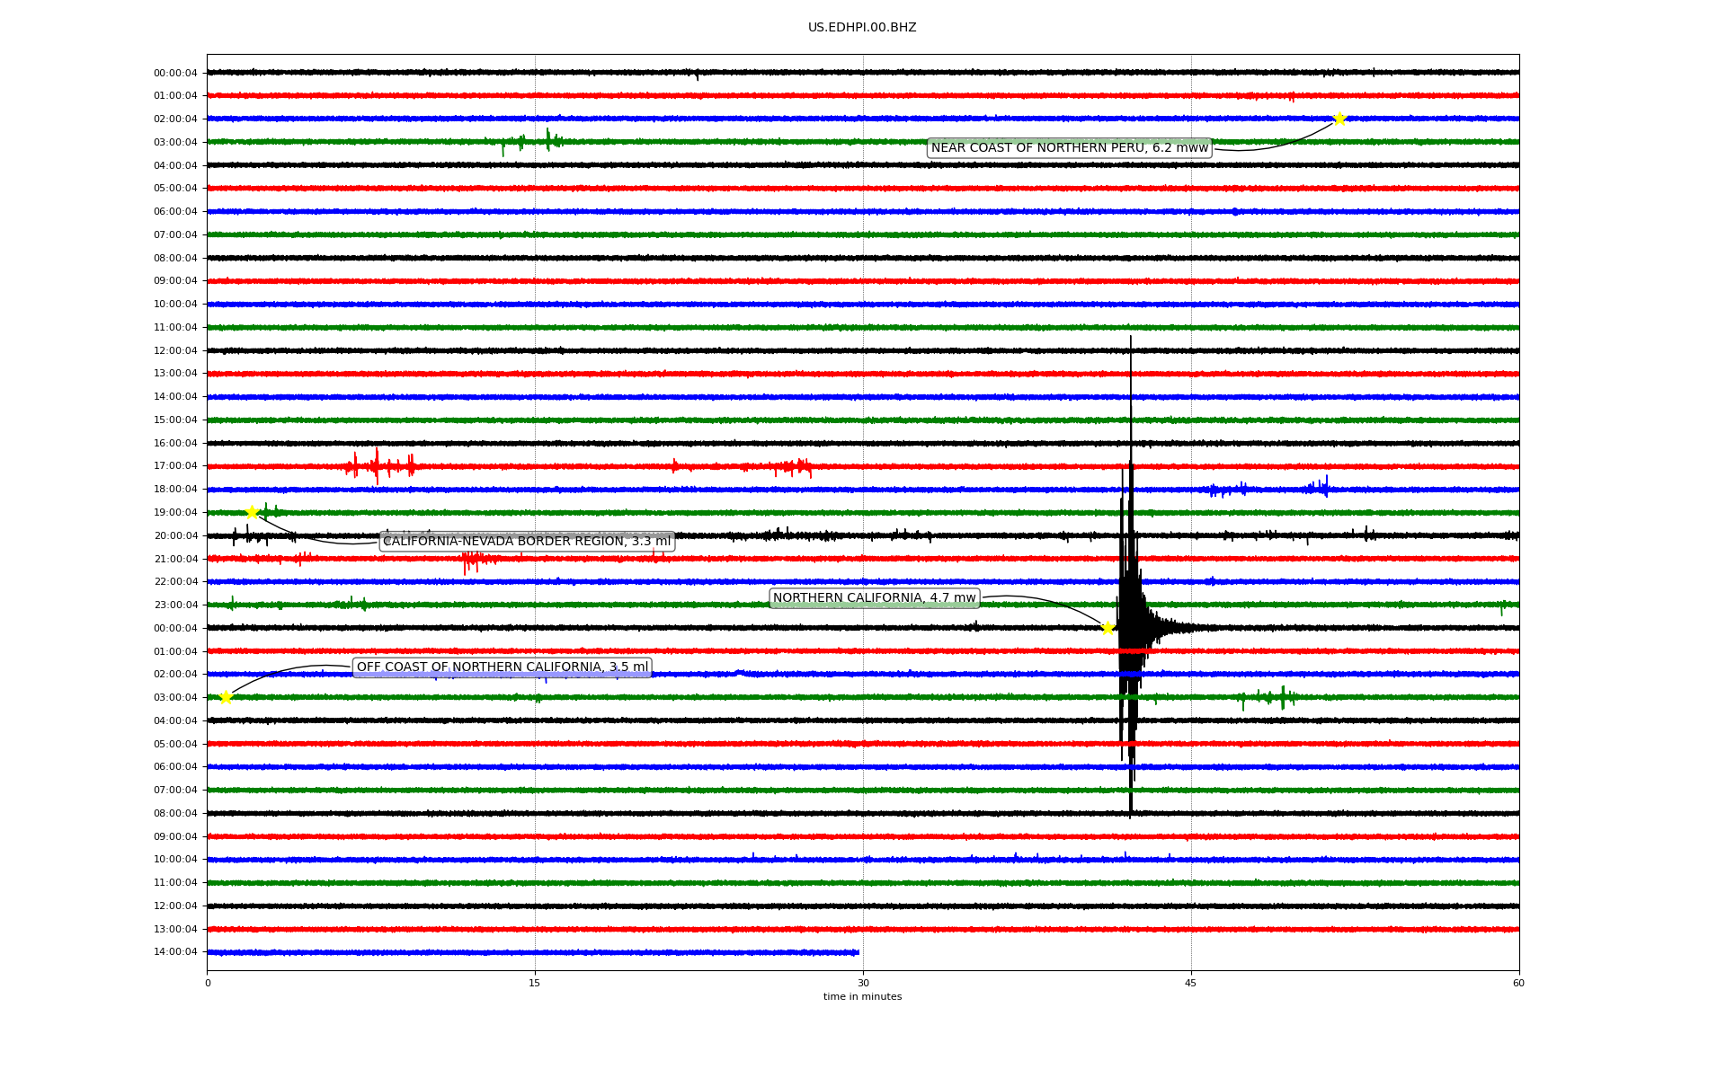Click the final 14:00:04 row label

point(175,952)
